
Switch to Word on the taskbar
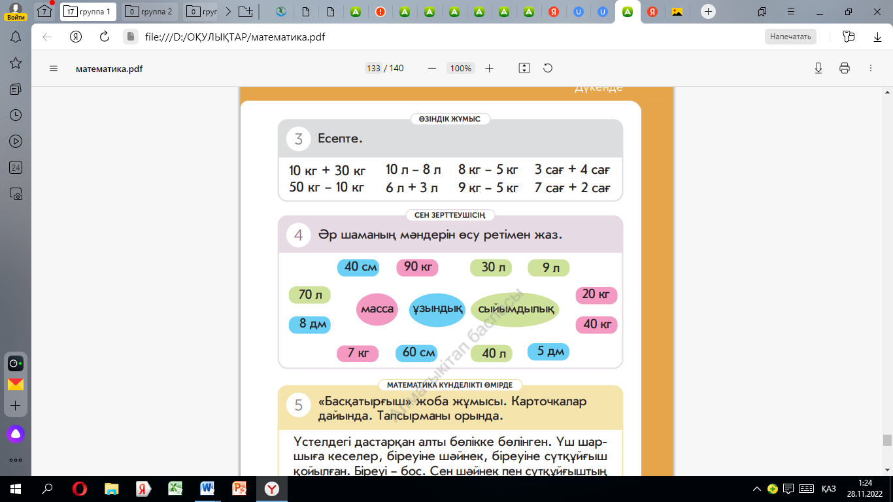click(207, 488)
